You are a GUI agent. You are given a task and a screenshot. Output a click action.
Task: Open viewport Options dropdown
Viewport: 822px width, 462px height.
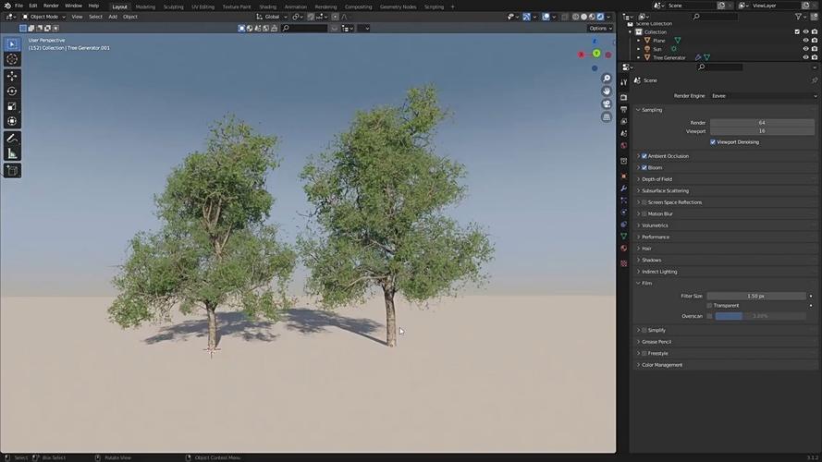click(600, 29)
